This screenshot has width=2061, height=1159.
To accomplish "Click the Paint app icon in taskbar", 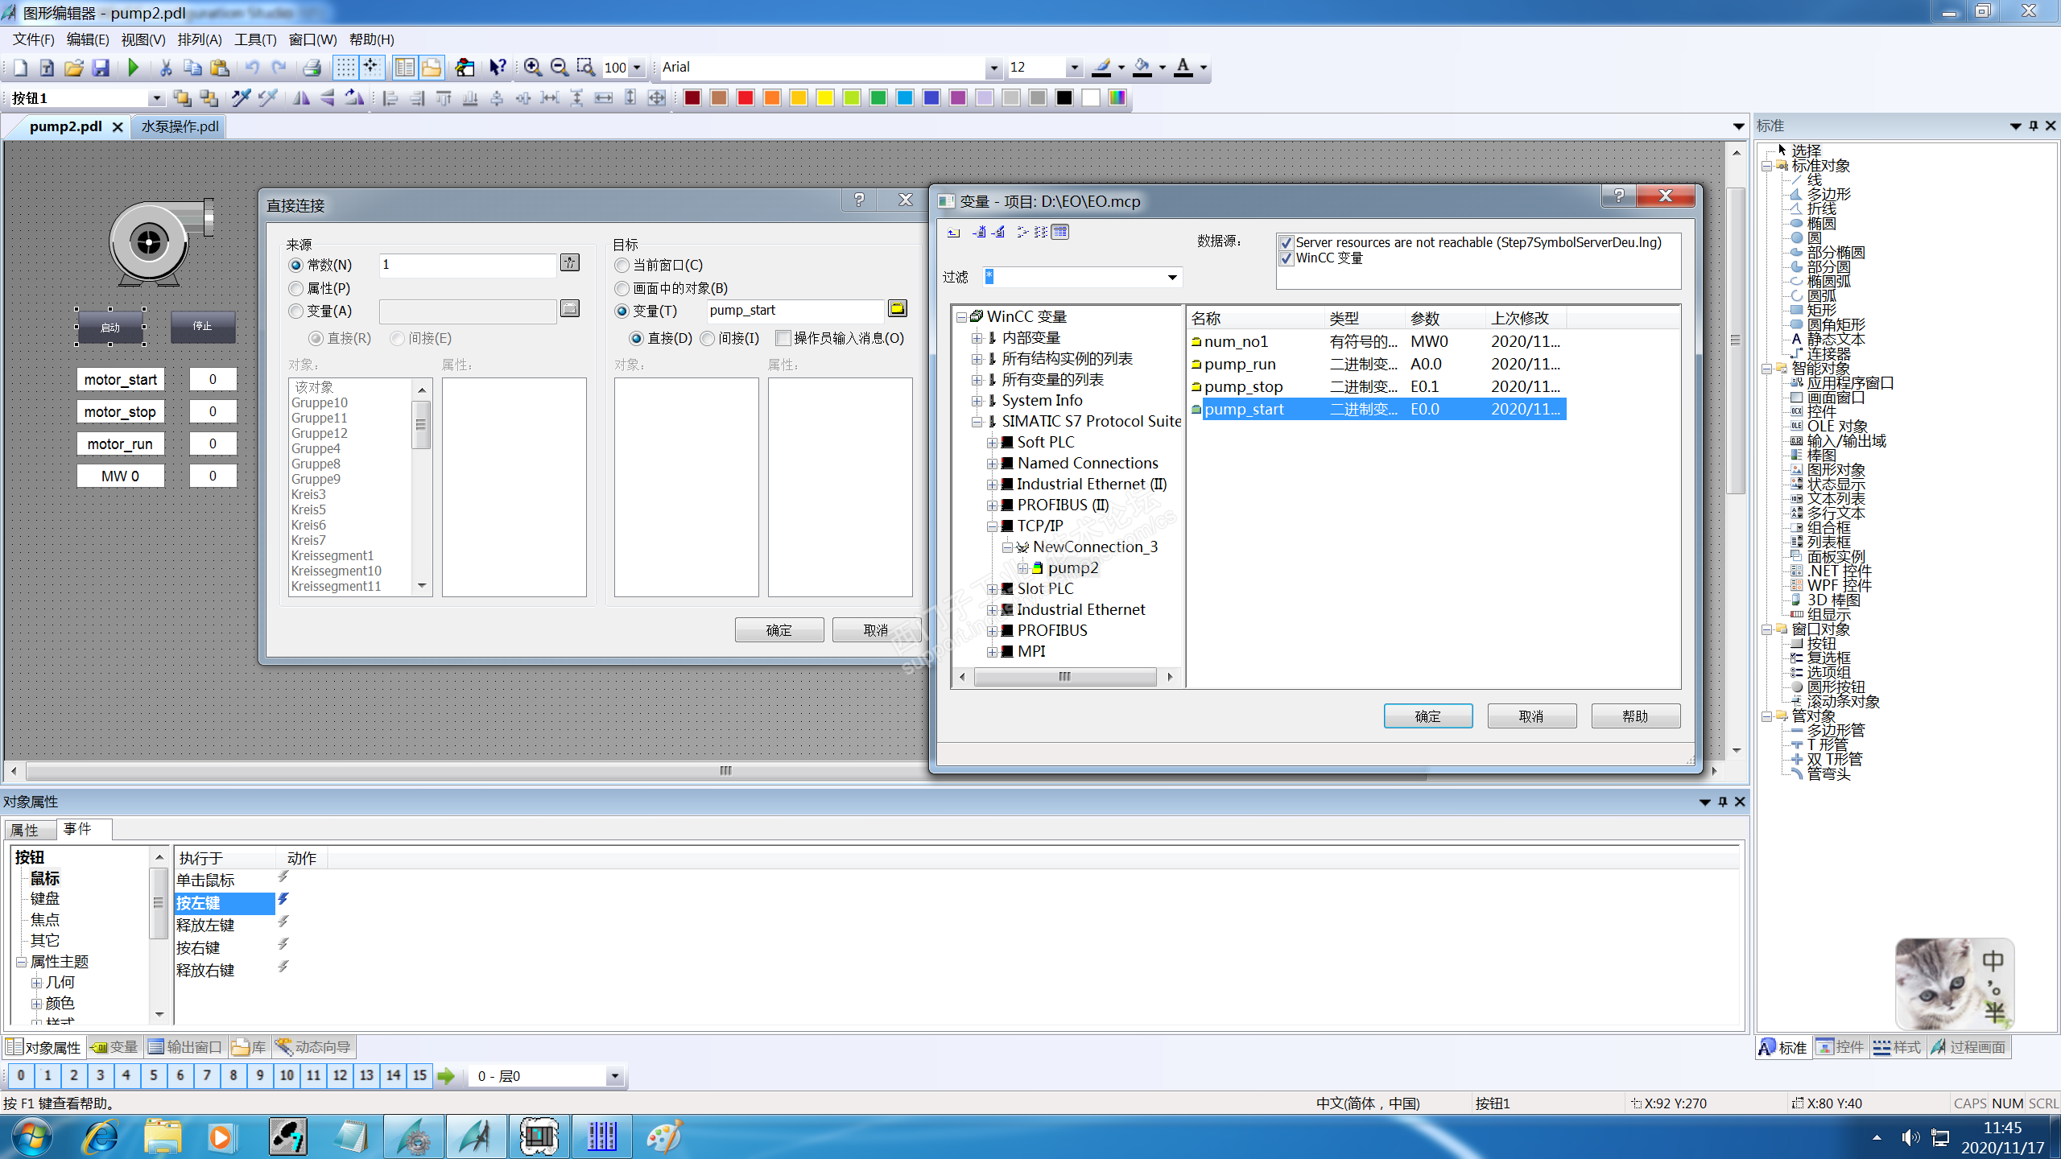I will point(663,1137).
